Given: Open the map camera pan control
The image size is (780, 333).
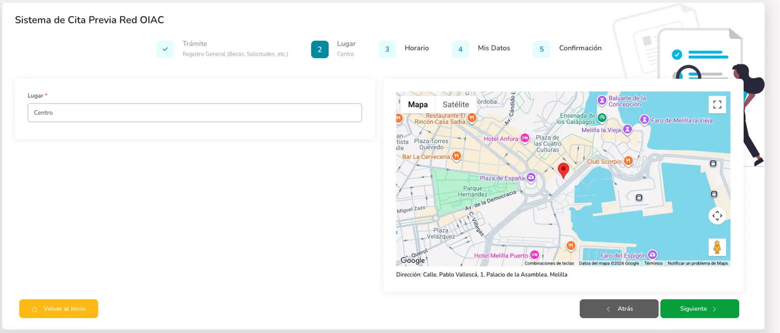Looking at the screenshot, I should point(717,216).
